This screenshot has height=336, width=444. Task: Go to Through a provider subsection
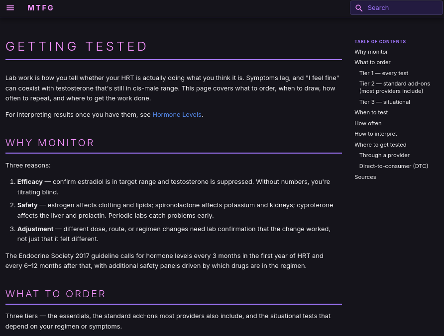[384, 155]
